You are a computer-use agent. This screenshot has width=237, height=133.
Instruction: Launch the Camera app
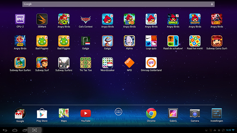[195, 114]
